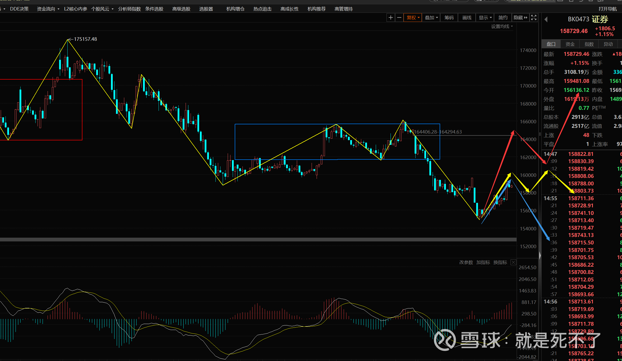Activate the 画线 drawing tool
Image resolution: width=622 pixels, height=361 pixels.
[x=467, y=18]
